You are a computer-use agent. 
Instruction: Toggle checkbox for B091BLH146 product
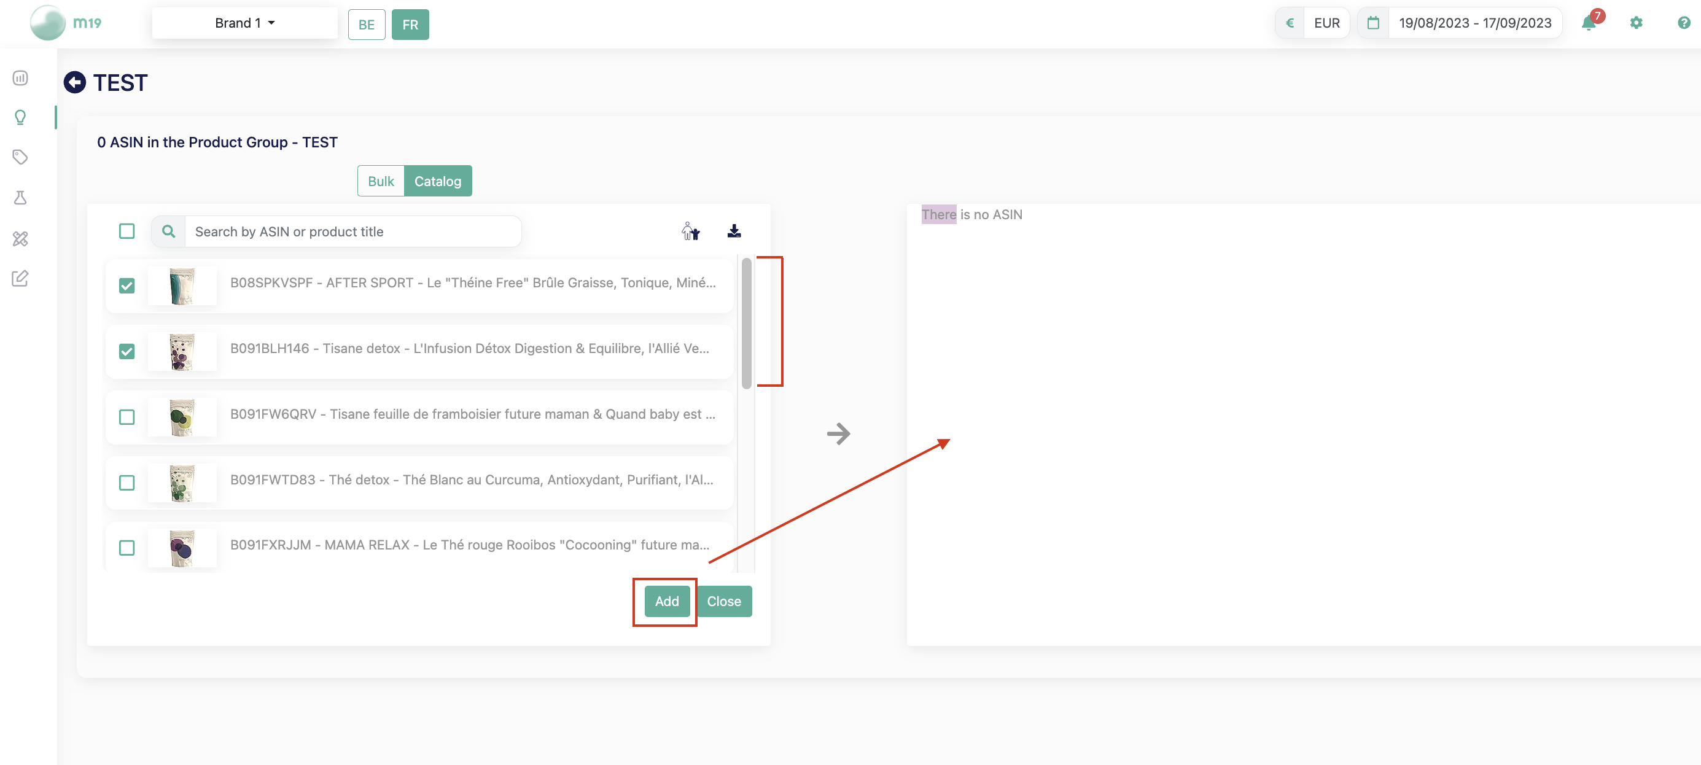click(x=126, y=351)
